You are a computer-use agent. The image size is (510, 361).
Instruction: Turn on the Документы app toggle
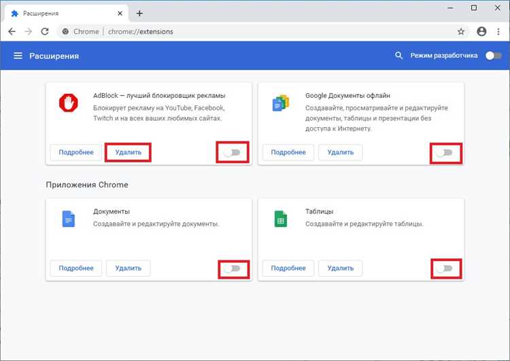coord(233,269)
